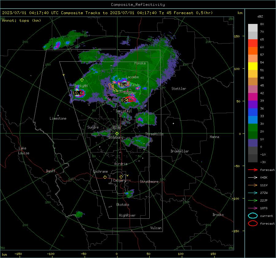
Task: Click the storm top label left of Blackfalds
Action: coord(123,85)
